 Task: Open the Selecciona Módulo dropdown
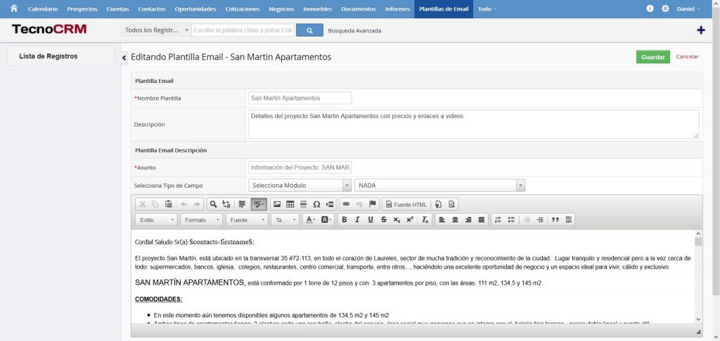coord(300,185)
